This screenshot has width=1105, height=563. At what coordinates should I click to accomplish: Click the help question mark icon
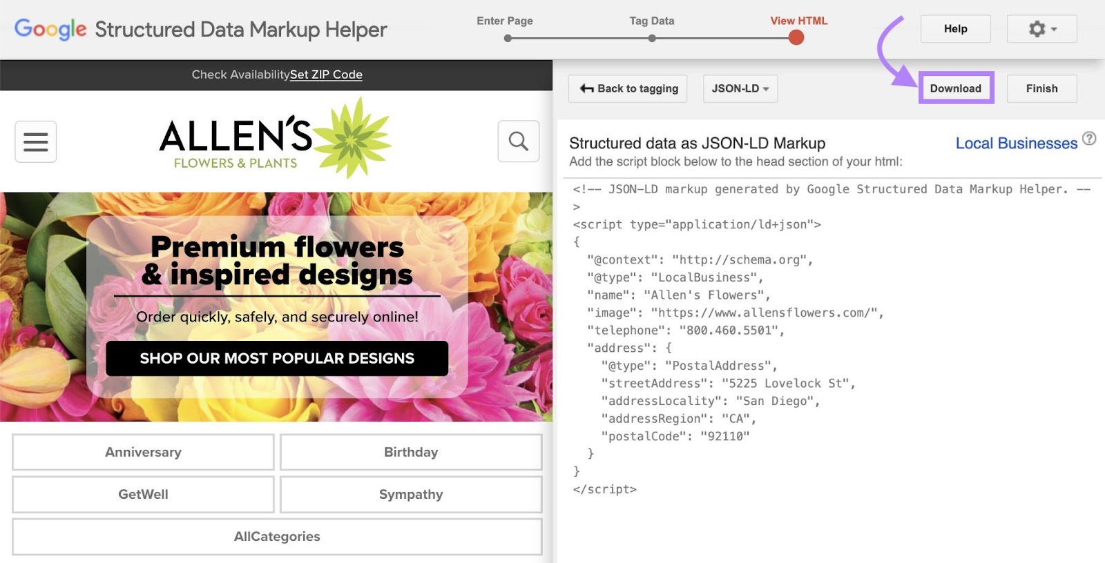(x=1089, y=139)
